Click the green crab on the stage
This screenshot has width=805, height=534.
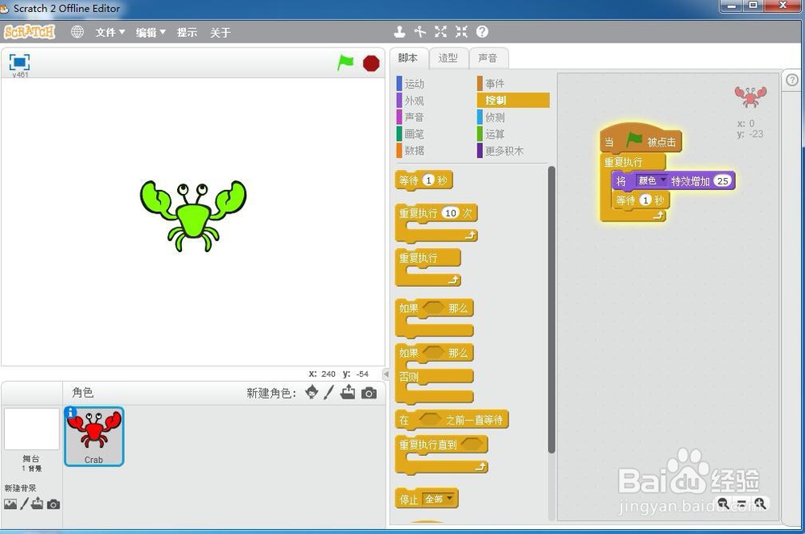click(193, 216)
